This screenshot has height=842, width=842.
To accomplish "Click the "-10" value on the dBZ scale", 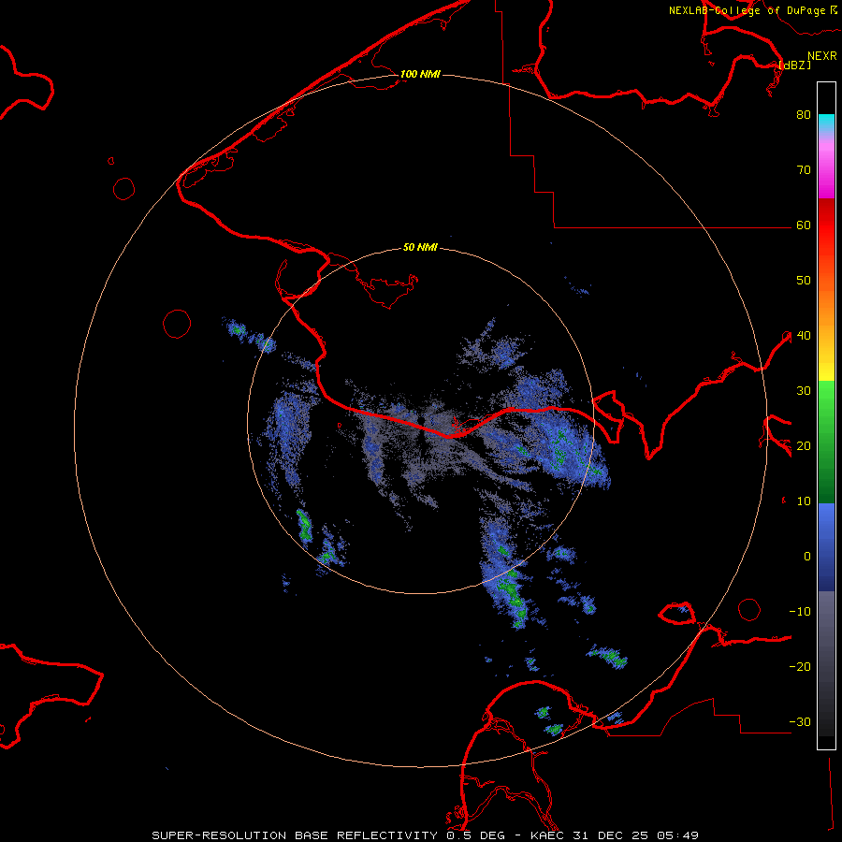I will pos(800,612).
